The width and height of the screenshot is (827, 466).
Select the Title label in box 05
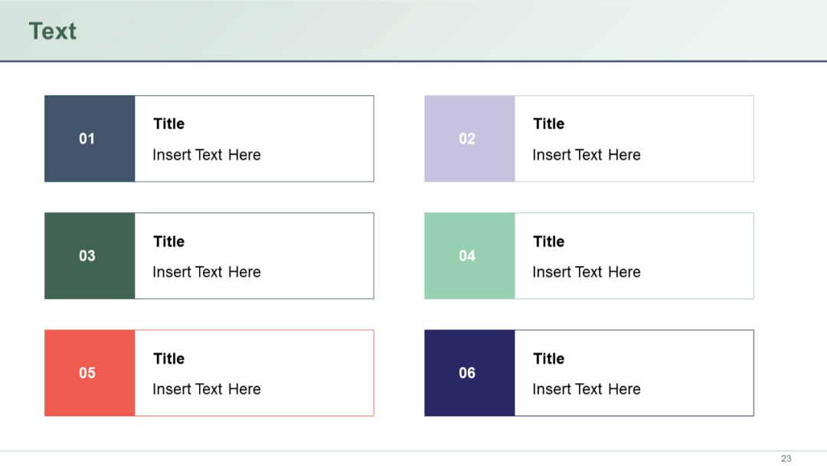(168, 359)
